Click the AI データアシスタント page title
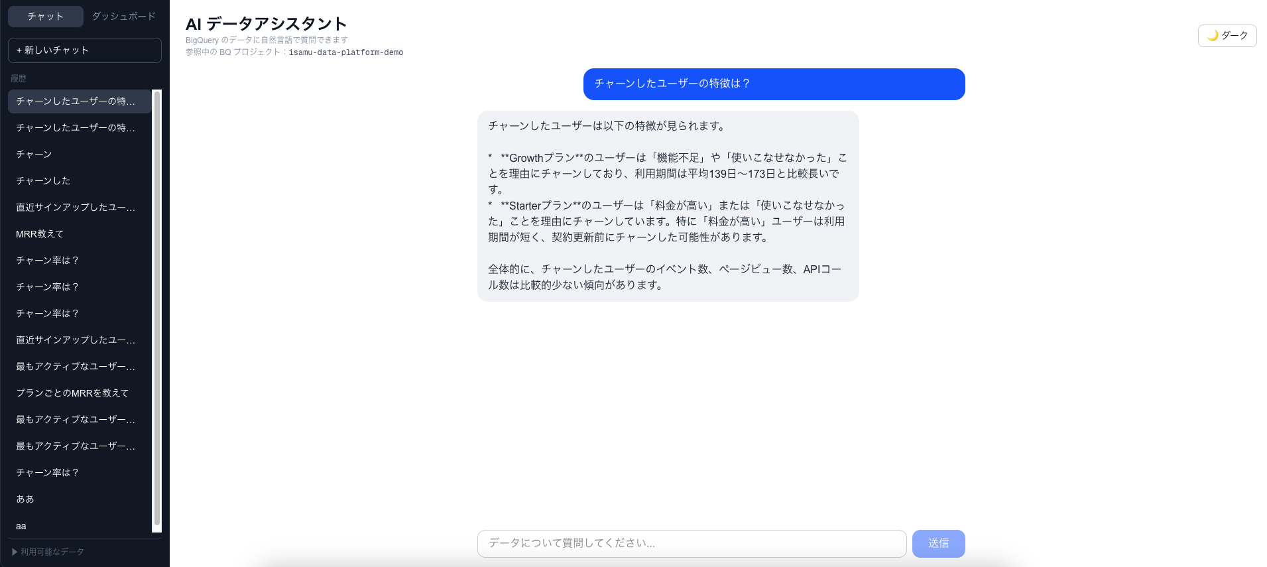This screenshot has width=1267, height=567. tap(266, 24)
